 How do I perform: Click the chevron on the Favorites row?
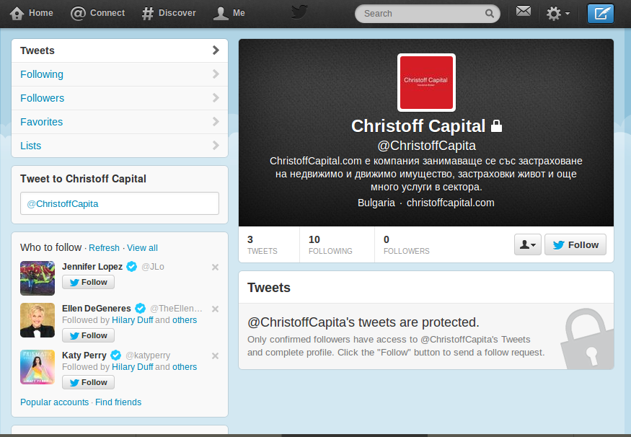(x=216, y=122)
